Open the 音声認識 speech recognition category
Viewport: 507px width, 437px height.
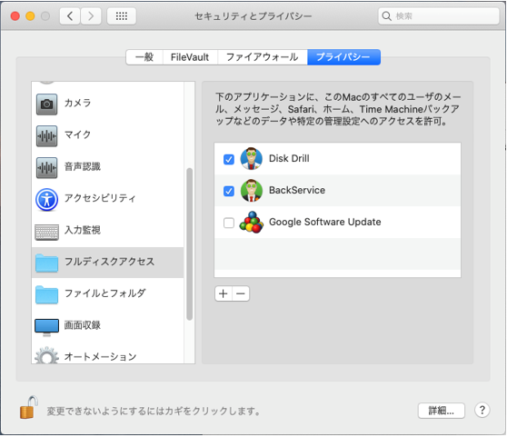(x=108, y=167)
